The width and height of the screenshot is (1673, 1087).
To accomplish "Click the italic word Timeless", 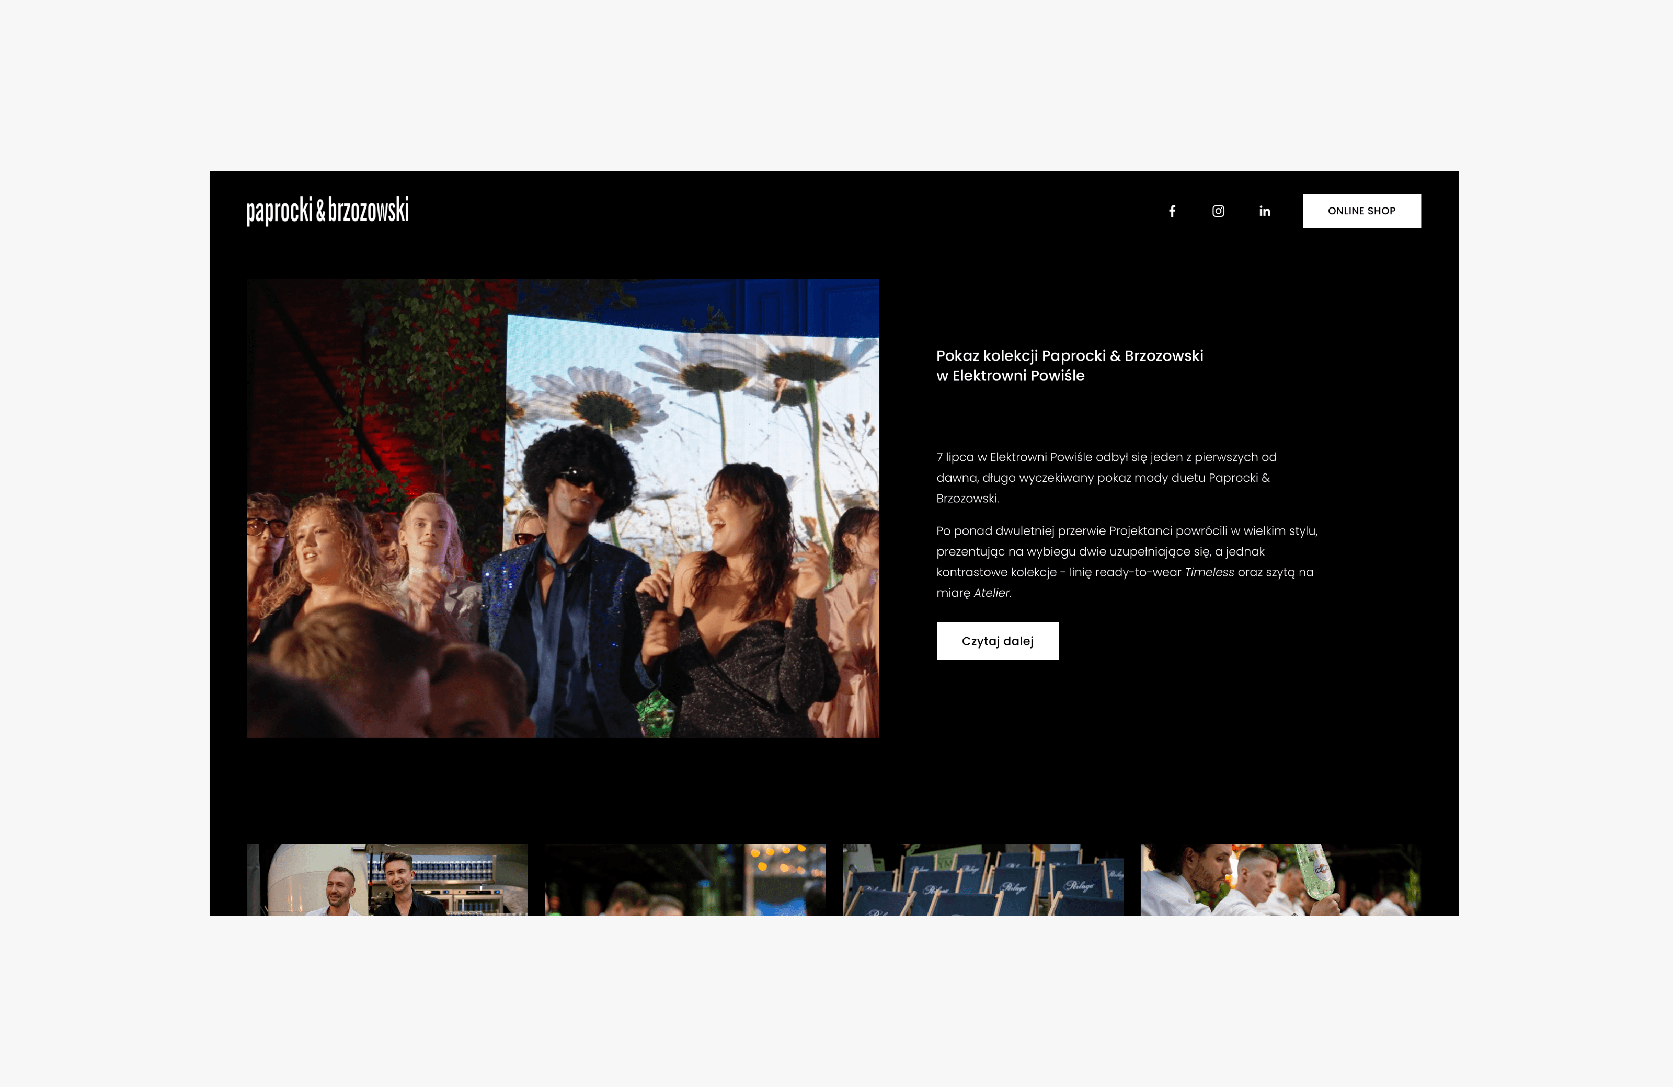I will coord(1209,572).
